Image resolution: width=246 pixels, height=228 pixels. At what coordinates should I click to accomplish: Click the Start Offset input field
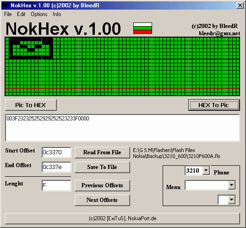(x=56, y=152)
